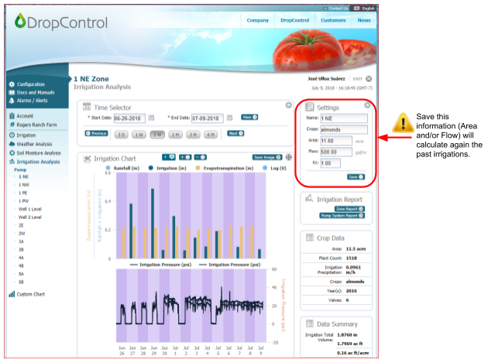Screen dimensions: 488x363
Task: Collapse the Settings panel
Action: tap(367, 105)
